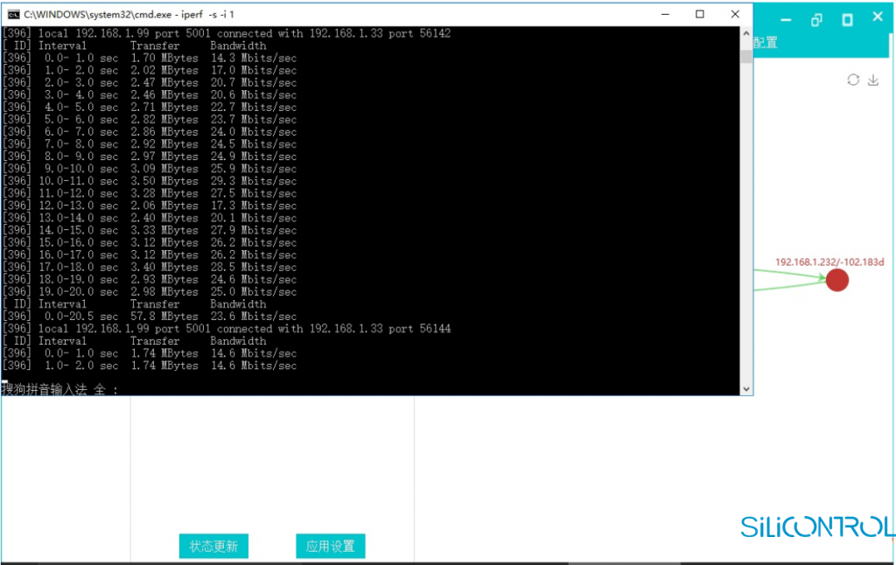Click the 57.8 MBytes transfer value

pyautogui.click(x=164, y=317)
